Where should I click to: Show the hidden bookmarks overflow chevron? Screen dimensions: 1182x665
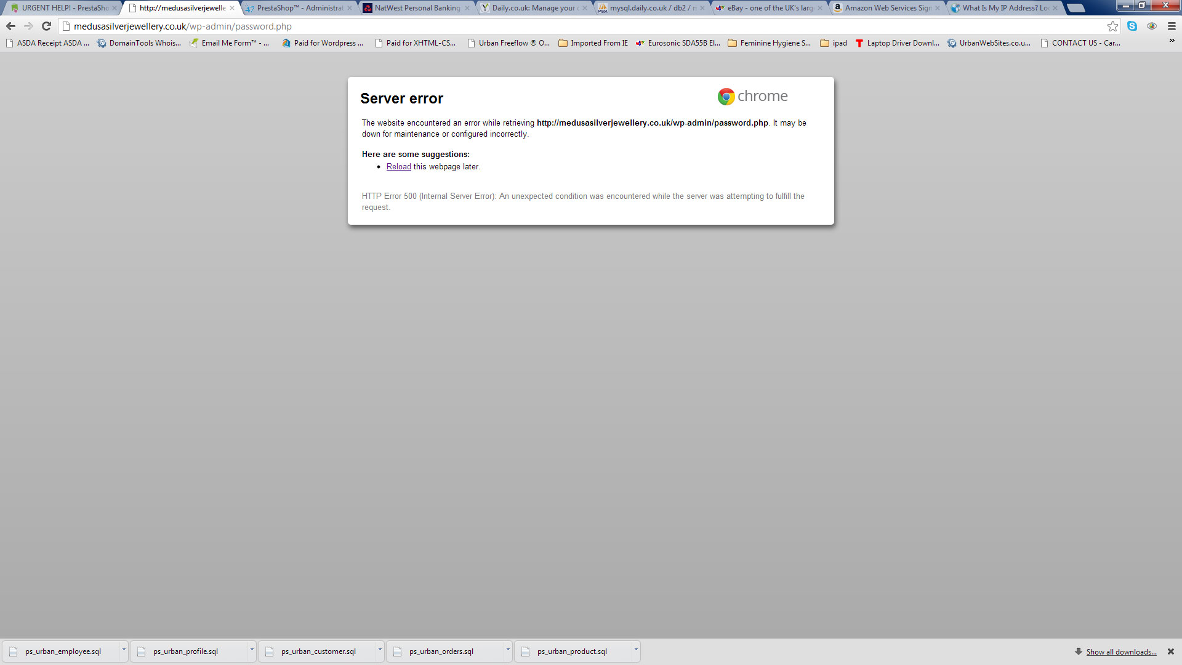[1172, 41]
